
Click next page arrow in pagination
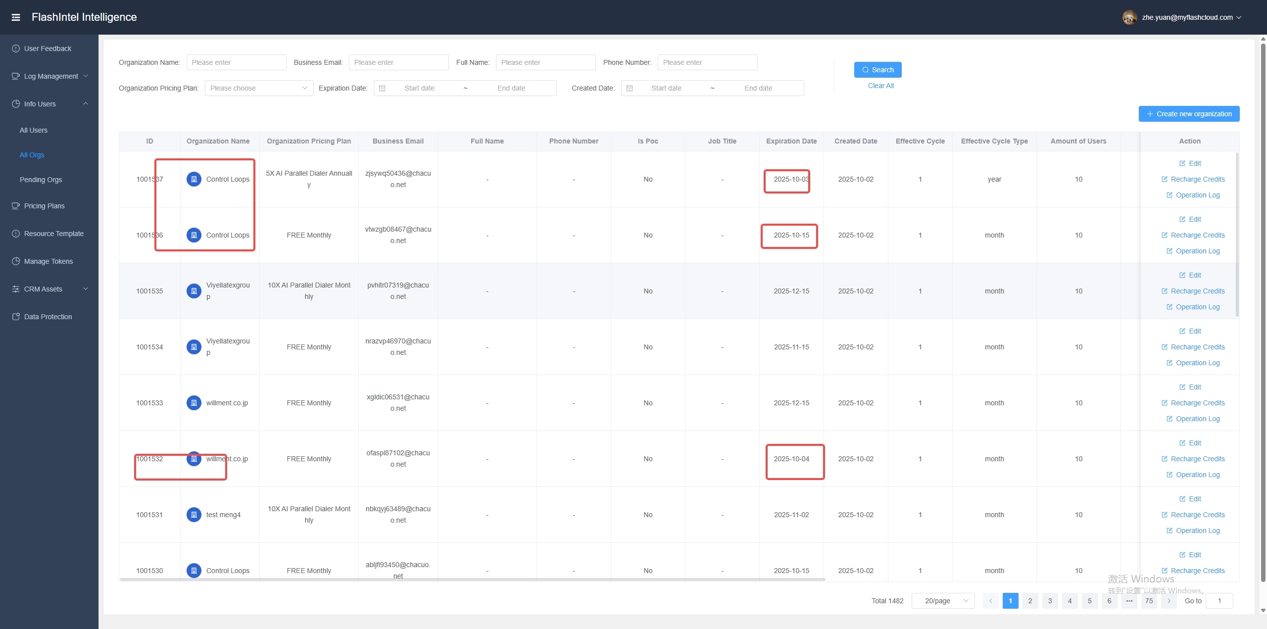point(1169,601)
